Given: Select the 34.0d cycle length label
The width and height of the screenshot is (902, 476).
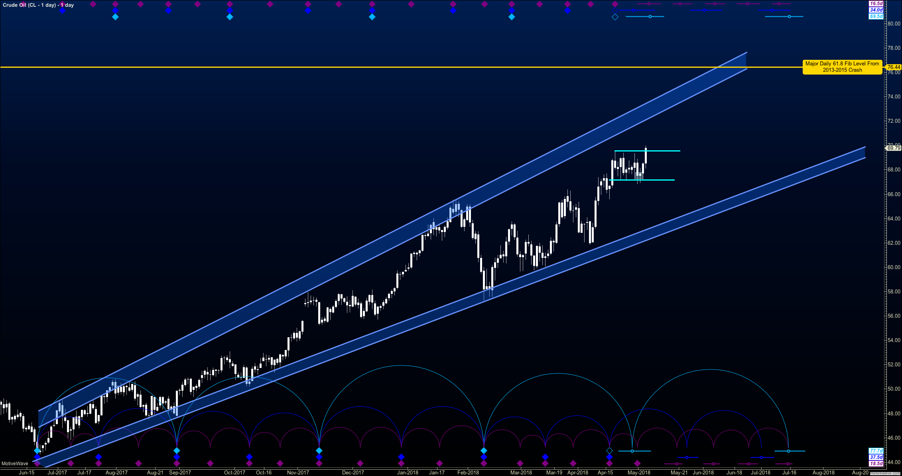Looking at the screenshot, I should [x=876, y=10].
